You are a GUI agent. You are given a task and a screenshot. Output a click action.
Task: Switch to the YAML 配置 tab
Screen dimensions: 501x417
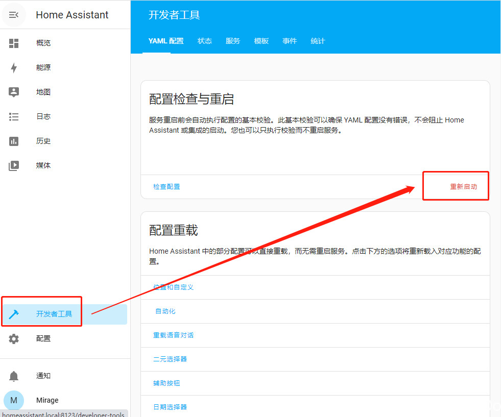pos(166,41)
